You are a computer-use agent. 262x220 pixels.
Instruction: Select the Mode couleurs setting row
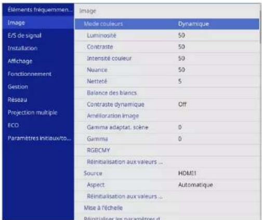167,24
